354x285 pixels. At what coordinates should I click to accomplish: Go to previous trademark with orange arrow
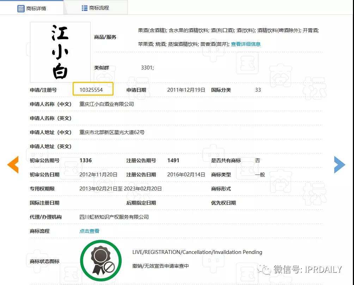(13, 165)
